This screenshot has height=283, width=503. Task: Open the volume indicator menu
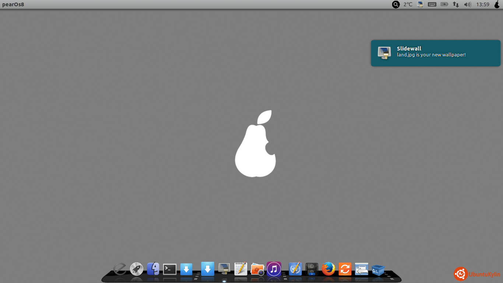[x=468, y=4]
